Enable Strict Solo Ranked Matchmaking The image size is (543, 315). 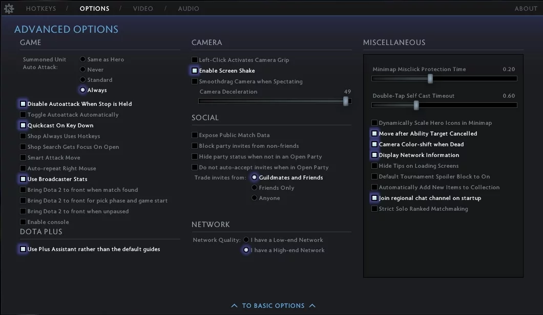click(x=374, y=209)
